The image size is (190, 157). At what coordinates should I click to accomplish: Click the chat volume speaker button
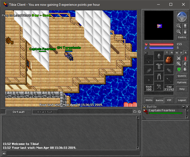click(4, 153)
